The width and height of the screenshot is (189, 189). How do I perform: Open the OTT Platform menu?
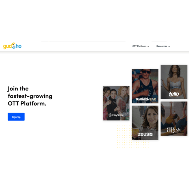pos(141,46)
